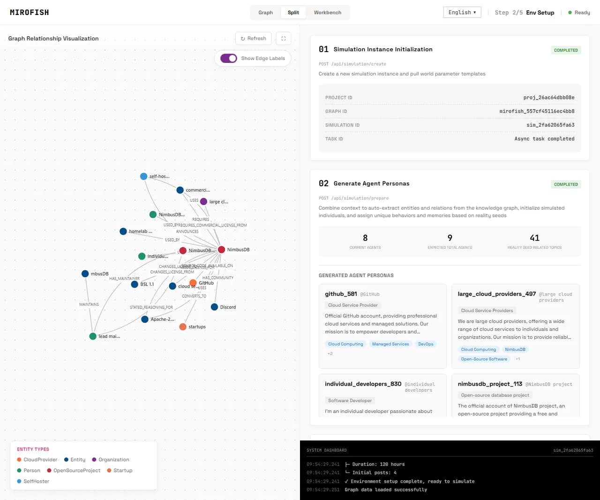600x500 pixels.
Task: Select the cloud se... node
Action: [x=172, y=286]
